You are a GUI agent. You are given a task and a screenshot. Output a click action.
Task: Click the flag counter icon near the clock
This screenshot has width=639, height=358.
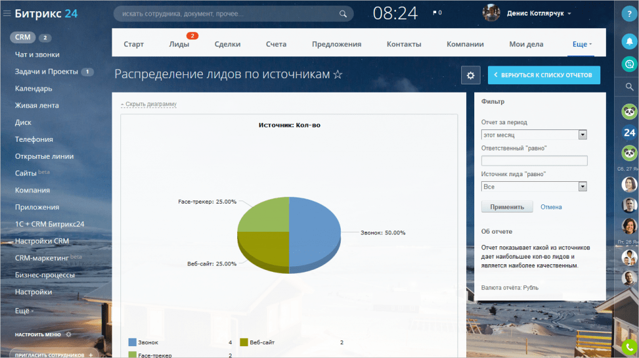[x=437, y=12]
